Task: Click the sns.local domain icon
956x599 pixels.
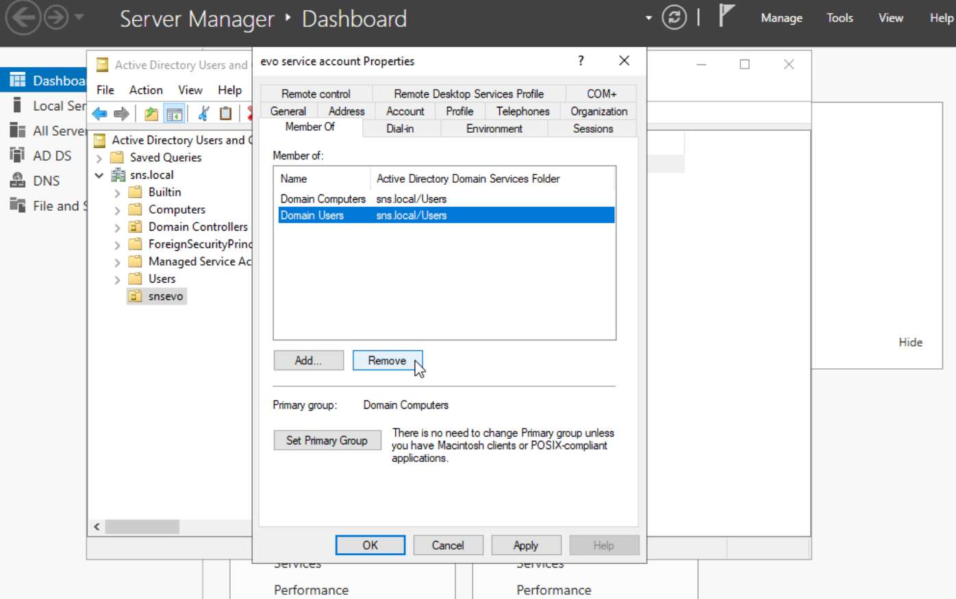Action: (118, 175)
